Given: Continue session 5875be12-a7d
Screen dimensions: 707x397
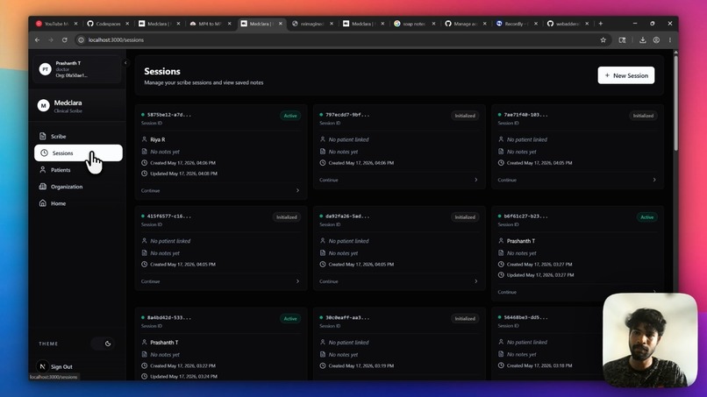Looking at the screenshot, I should point(151,191).
